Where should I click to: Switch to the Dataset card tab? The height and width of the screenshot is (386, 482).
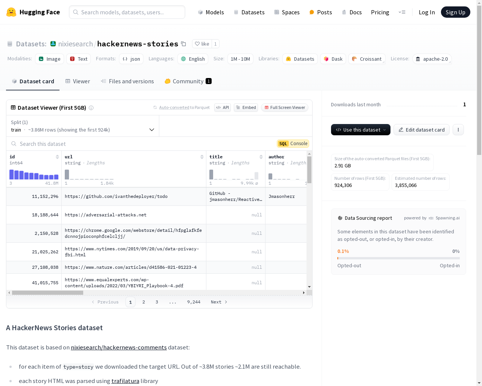coord(33,81)
